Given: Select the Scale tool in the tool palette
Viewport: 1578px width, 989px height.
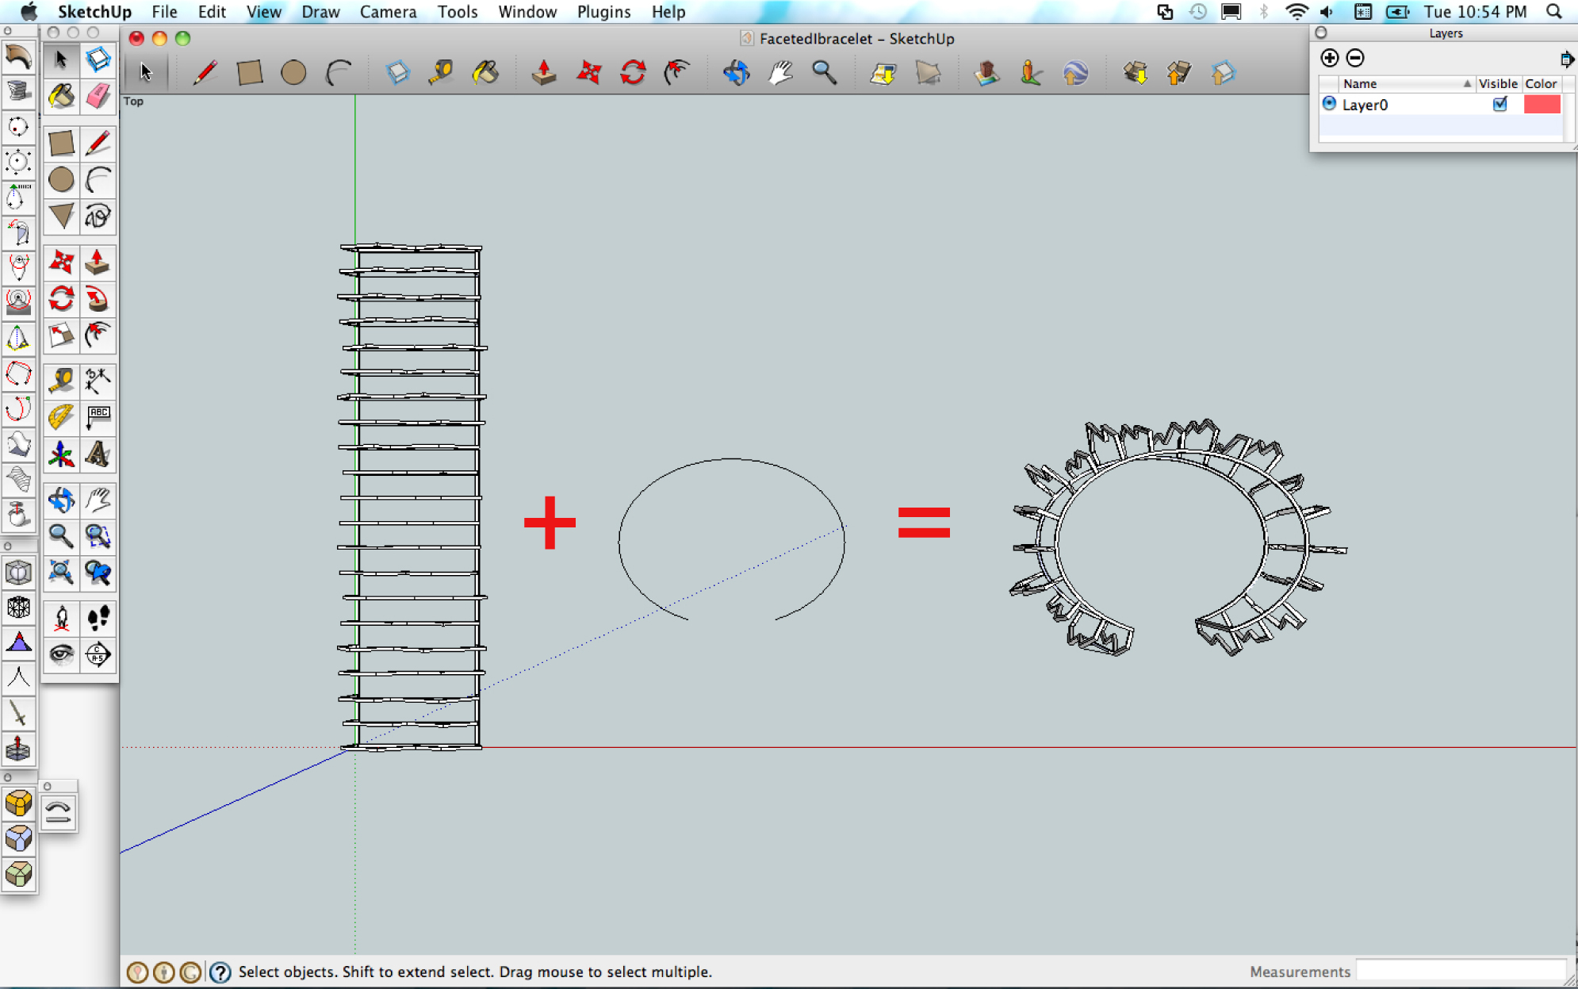Looking at the screenshot, I should tap(61, 335).
